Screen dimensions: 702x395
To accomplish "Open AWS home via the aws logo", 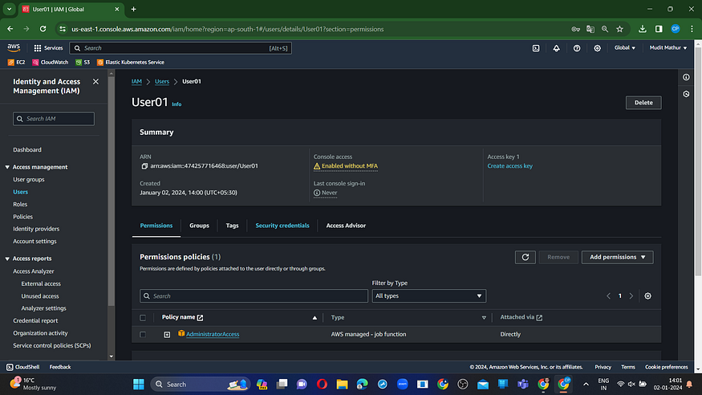I will click(x=14, y=47).
